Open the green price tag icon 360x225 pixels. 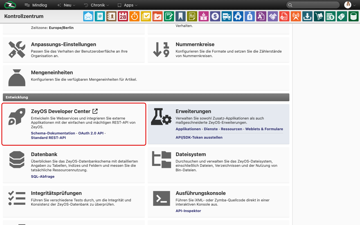point(342,16)
